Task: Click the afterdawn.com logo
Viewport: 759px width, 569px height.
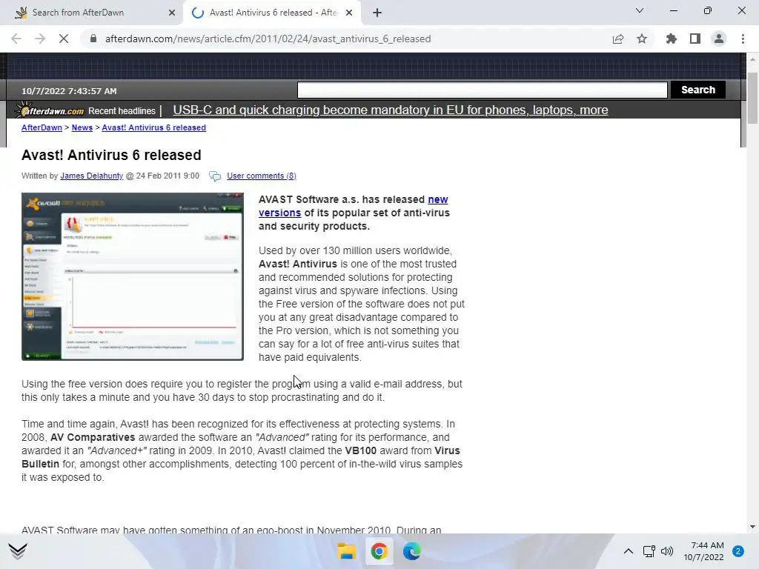Action: (x=50, y=110)
